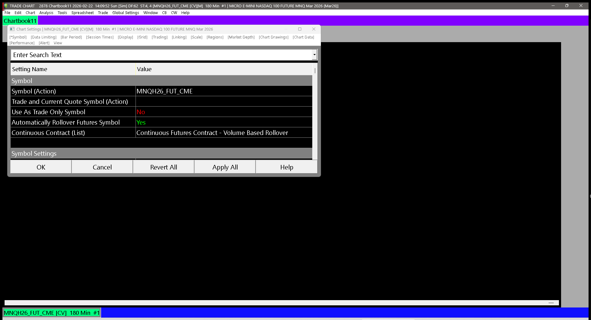Switch to the [Bar Period] tab
591x320 pixels.
[71, 37]
